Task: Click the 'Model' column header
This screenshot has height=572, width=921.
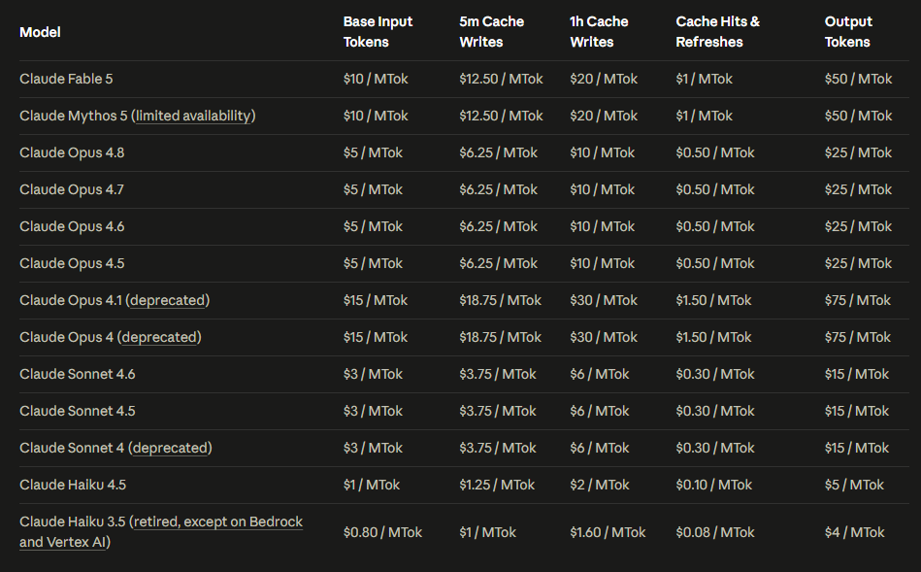Action: click(40, 32)
